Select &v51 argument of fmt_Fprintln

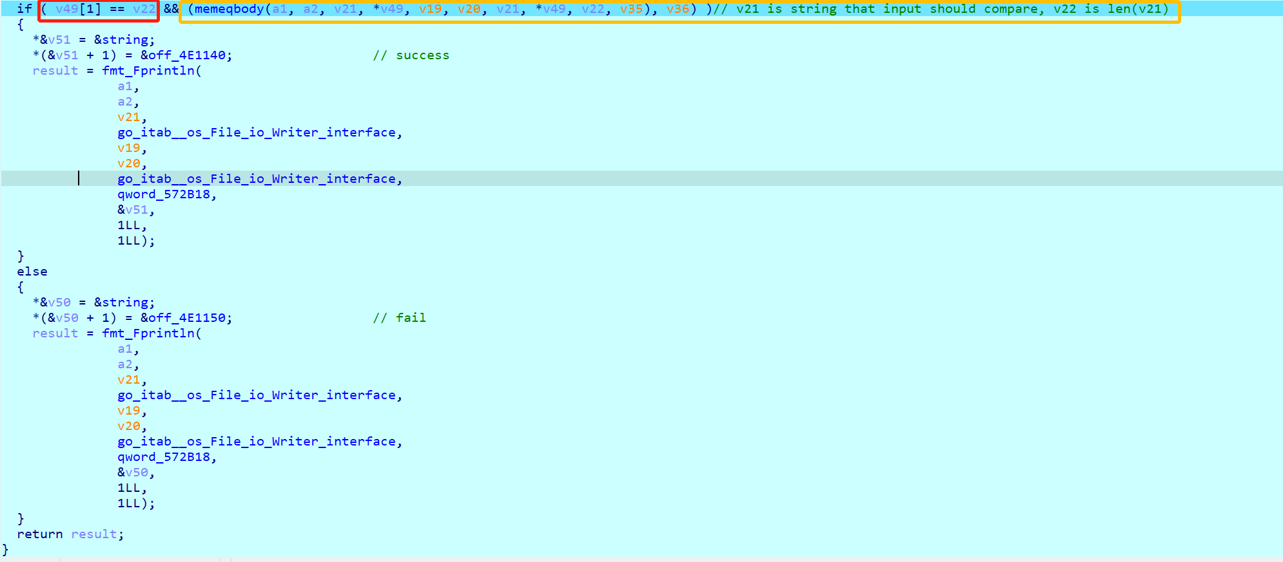point(133,210)
